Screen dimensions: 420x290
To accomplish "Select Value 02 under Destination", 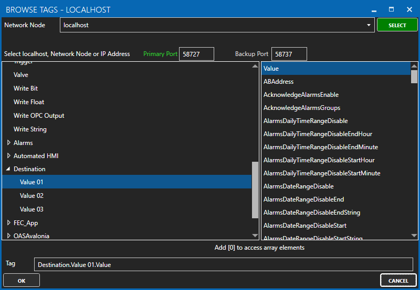I will coord(31,196).
